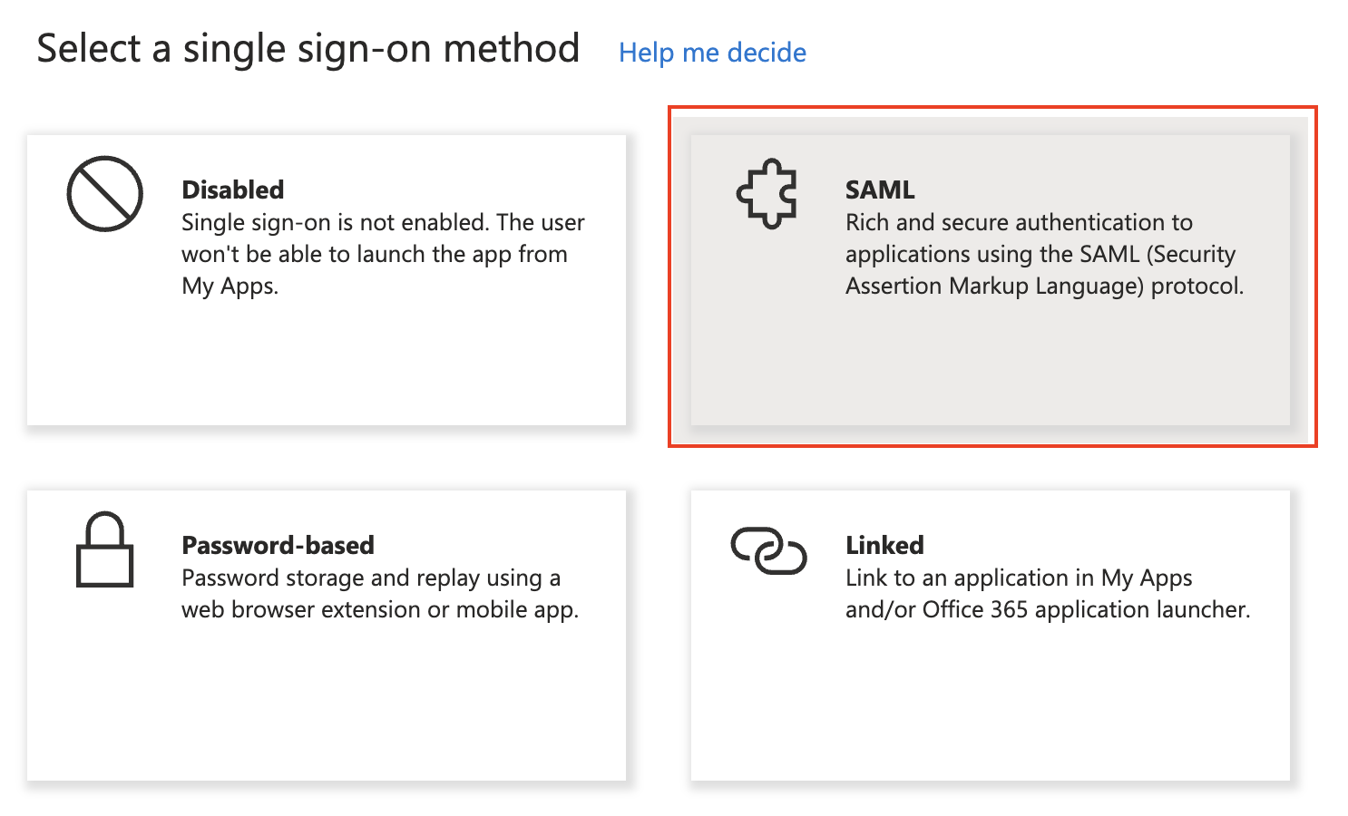Click the 'Password storage and replay' description
This screenshot has width=1348, height=816.
[x=379, y=594]
